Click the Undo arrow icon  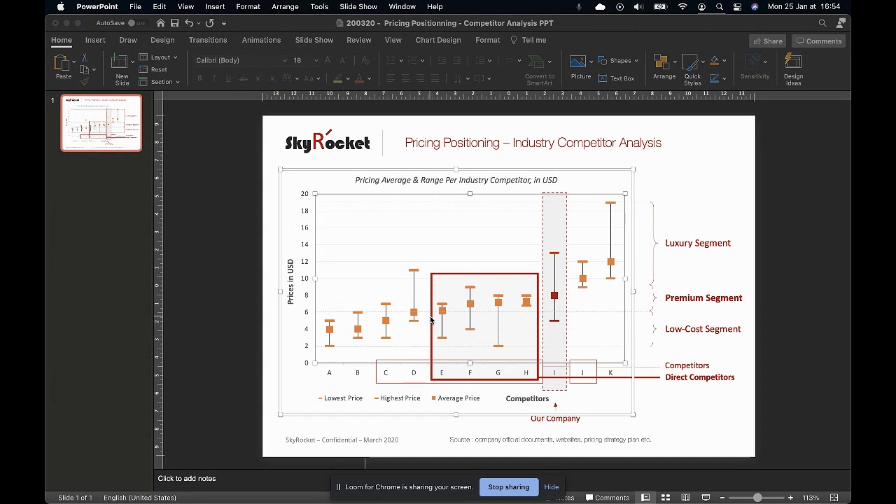[x=188, y=23]
